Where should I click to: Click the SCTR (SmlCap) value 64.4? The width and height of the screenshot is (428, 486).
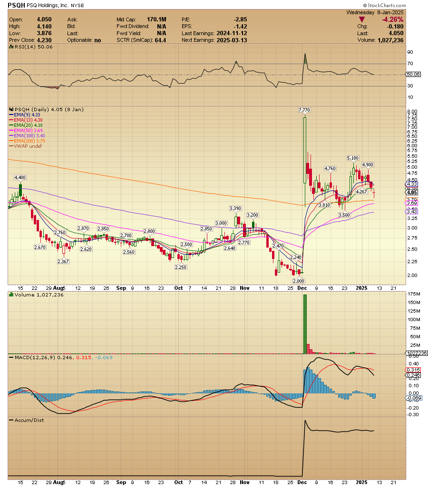tap(160, 40)
